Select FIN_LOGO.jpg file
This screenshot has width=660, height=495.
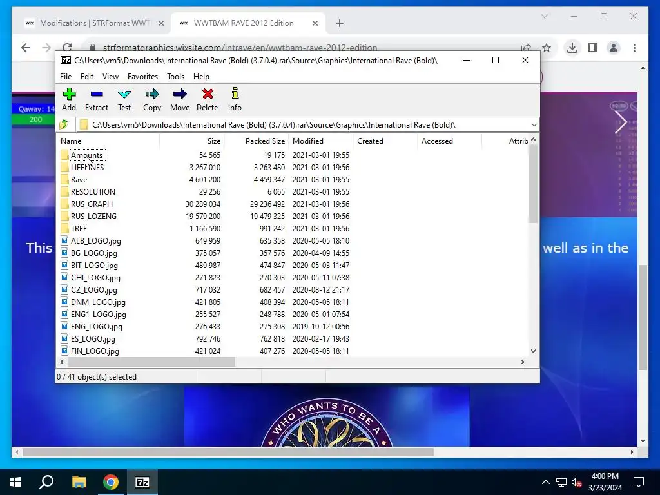(95, 351)
